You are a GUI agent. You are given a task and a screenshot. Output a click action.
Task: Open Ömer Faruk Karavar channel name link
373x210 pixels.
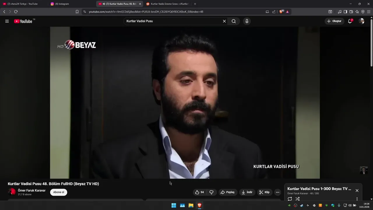click(32, 190)
